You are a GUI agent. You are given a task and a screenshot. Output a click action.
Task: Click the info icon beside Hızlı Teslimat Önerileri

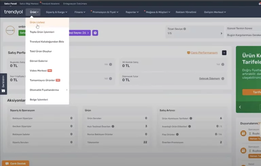click(x=113, y=126)
